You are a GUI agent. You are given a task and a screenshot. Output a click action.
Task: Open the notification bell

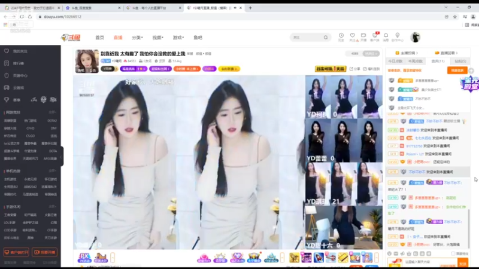[x=386, y=37]
